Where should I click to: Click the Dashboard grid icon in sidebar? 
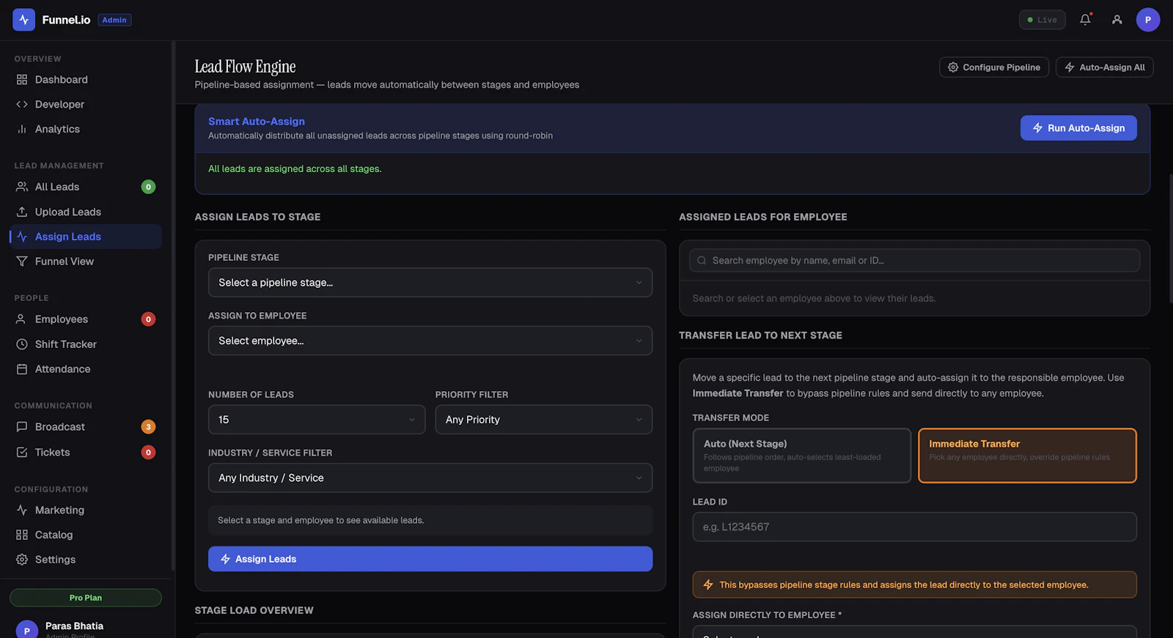(x=22, y=80)
